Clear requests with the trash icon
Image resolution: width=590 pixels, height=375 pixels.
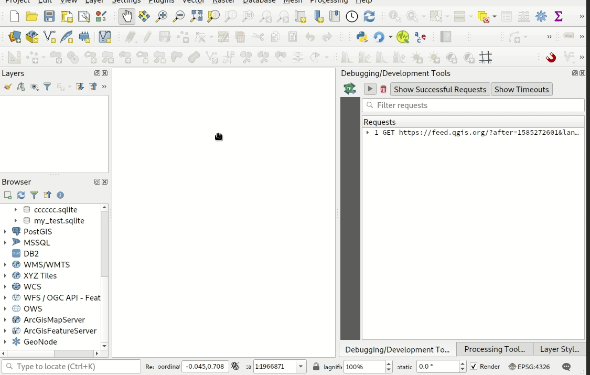tap(383, 89)
